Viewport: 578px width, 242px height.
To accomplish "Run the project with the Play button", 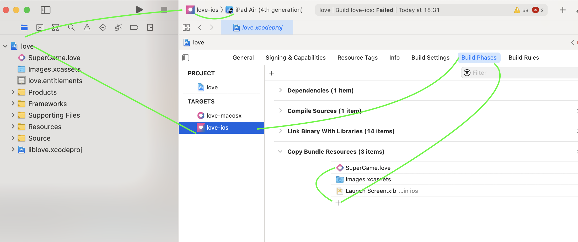I will point(140,10).
